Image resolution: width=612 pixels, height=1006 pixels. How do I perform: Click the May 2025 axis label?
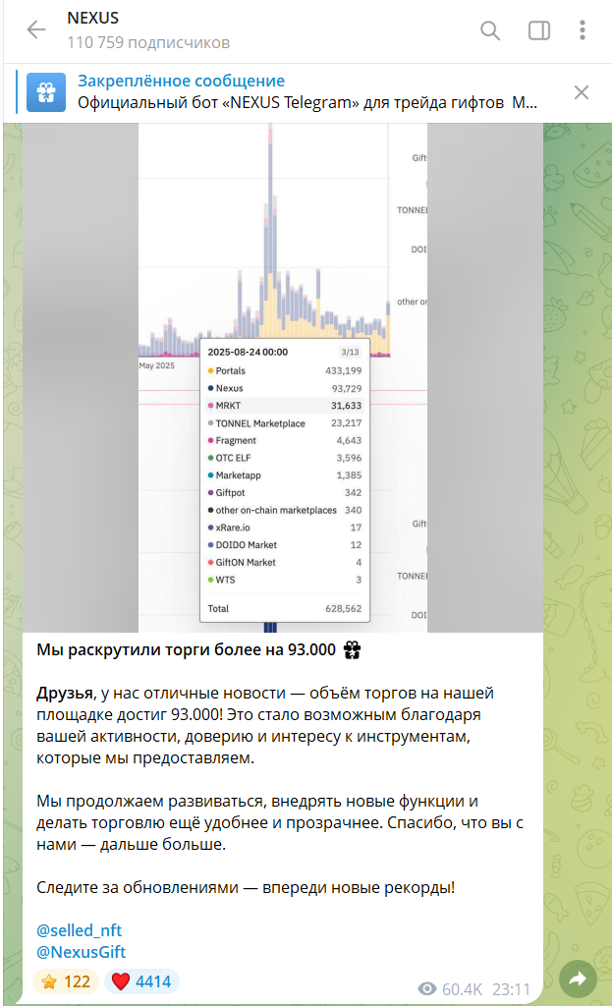(x=157, y=365)
